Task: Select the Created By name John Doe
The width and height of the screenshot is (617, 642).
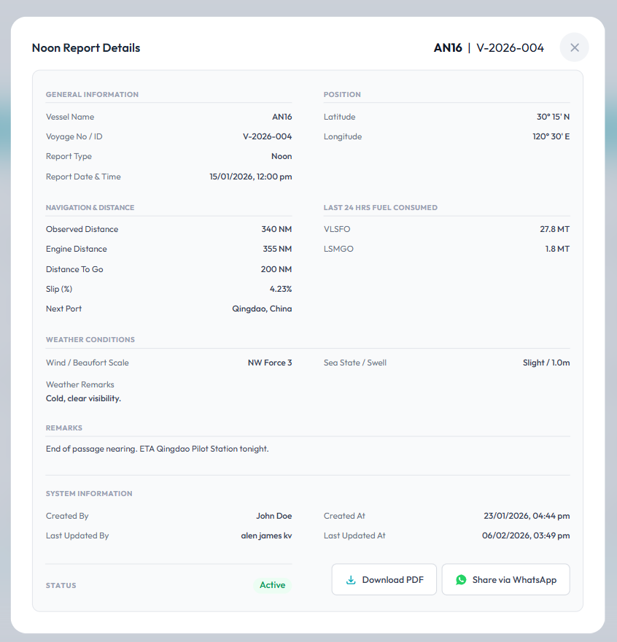Action: (x=273, y=516)
